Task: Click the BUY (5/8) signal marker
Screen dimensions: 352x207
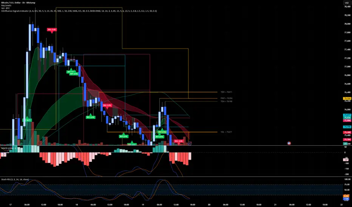Action: [x=162, y=132]
